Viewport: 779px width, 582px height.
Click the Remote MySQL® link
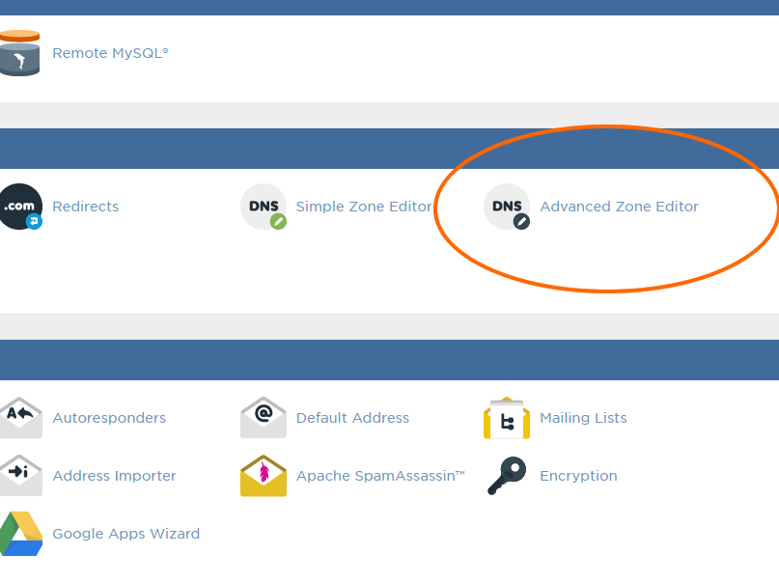click(110, 53)
